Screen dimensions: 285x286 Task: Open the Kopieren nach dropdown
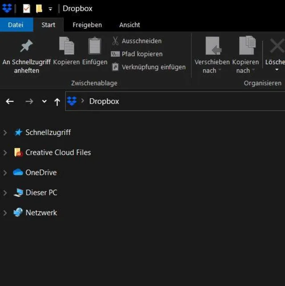pyautogui.click(x=245, y=66)
